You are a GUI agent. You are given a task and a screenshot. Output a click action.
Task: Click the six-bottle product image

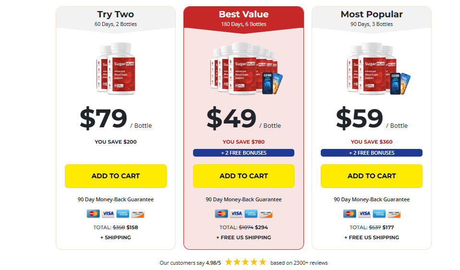[x=243, y=67]
